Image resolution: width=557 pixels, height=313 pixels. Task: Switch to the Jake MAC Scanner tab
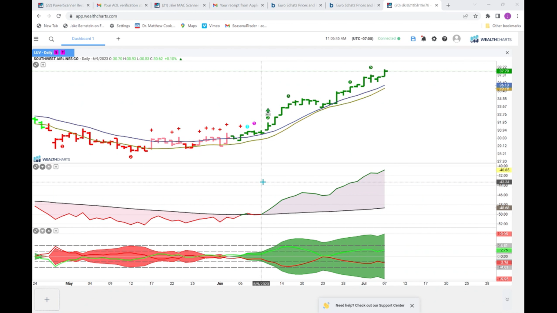coord(180,5)
